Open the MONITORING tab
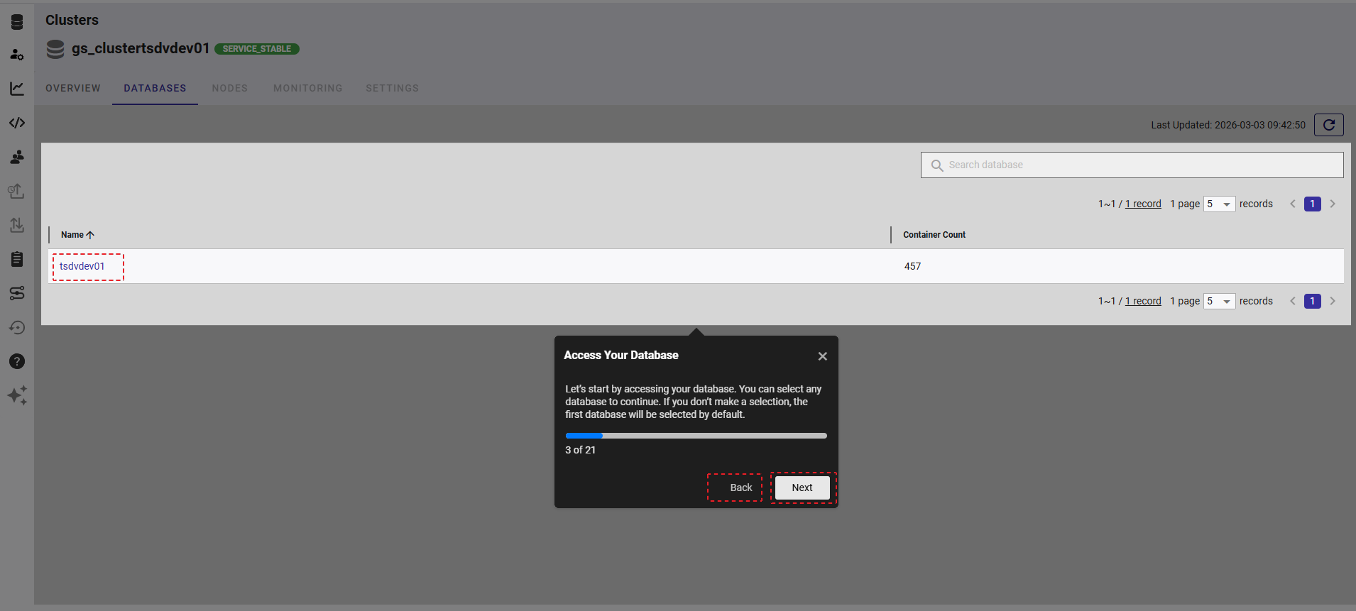Viewport: 1356px width, 611px height. tap(308, 88)
